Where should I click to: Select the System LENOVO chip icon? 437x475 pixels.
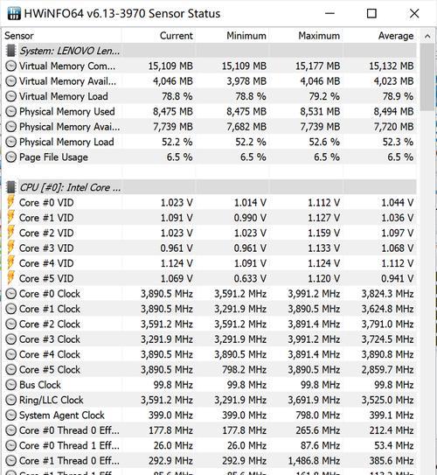click(10, 51)
